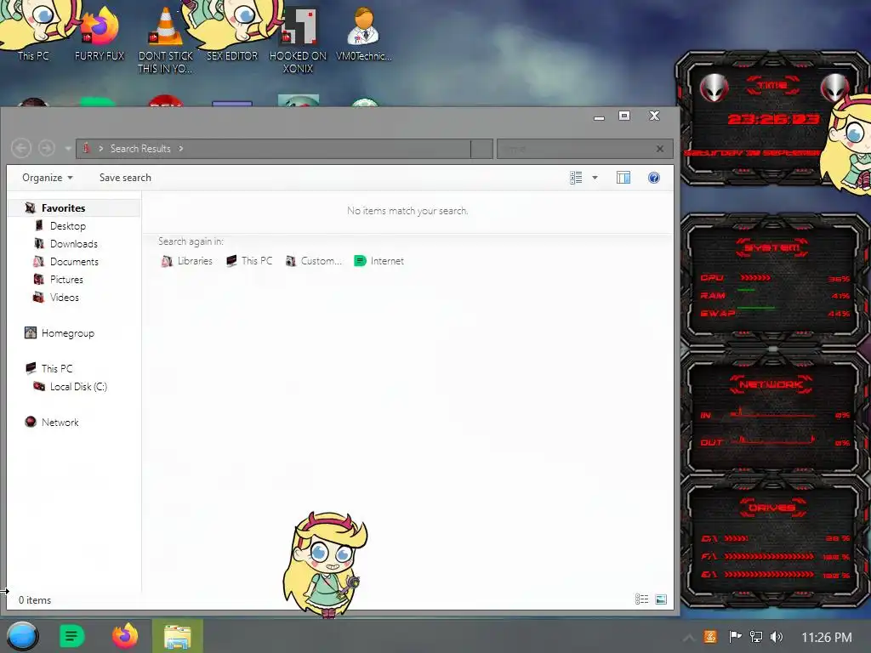871x653 pixels.
Task: Select Videos under Favorites
Action: tap(65, 297)
